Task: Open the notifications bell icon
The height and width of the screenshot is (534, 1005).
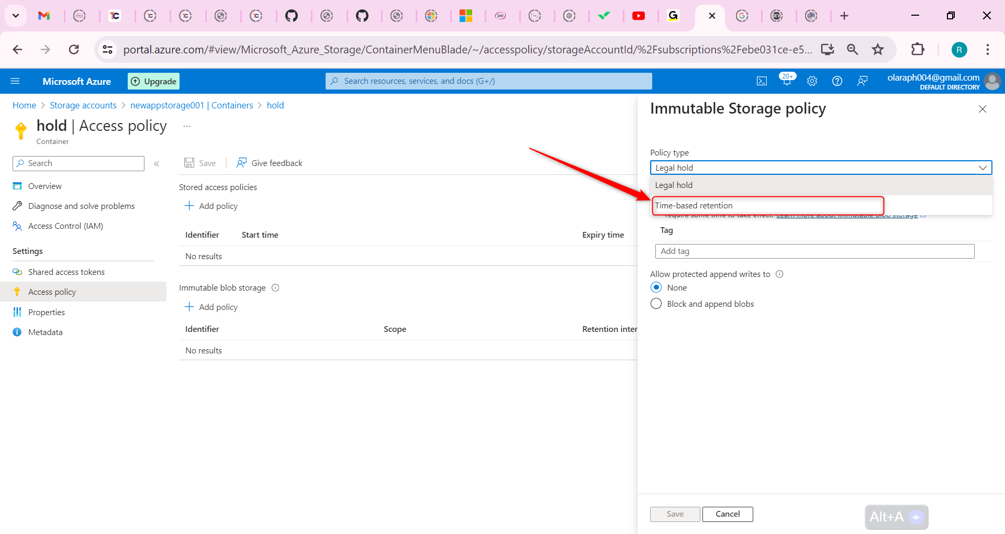Action: pos(786,81)
